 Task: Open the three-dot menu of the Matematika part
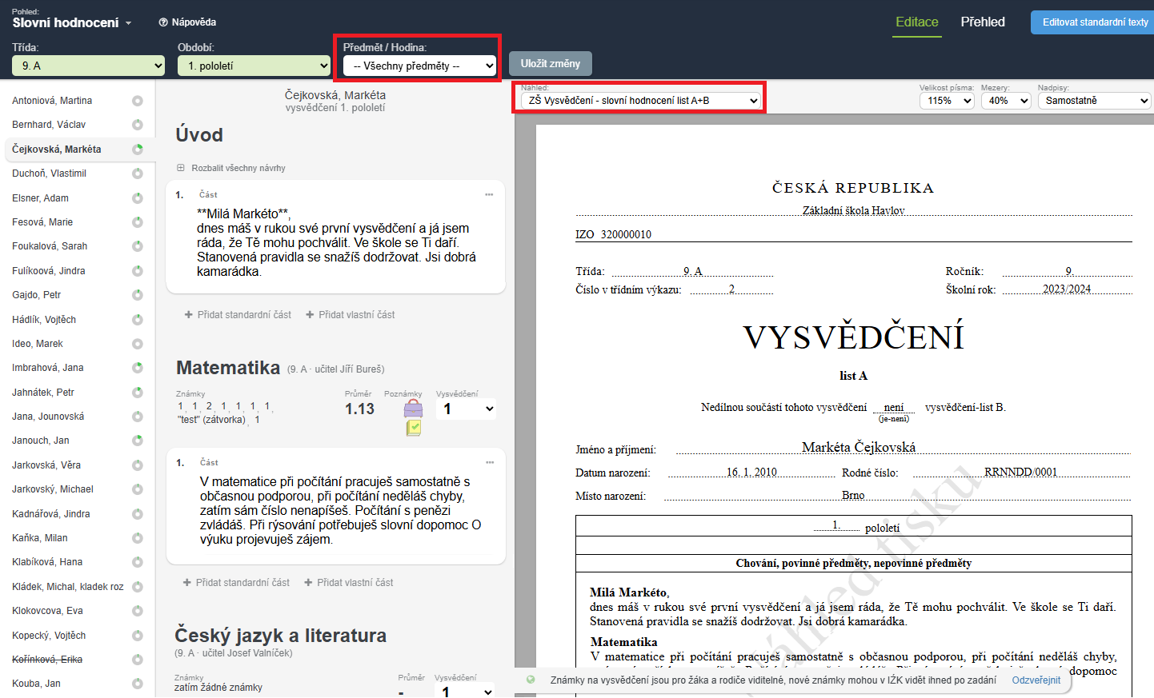(490, 462)
